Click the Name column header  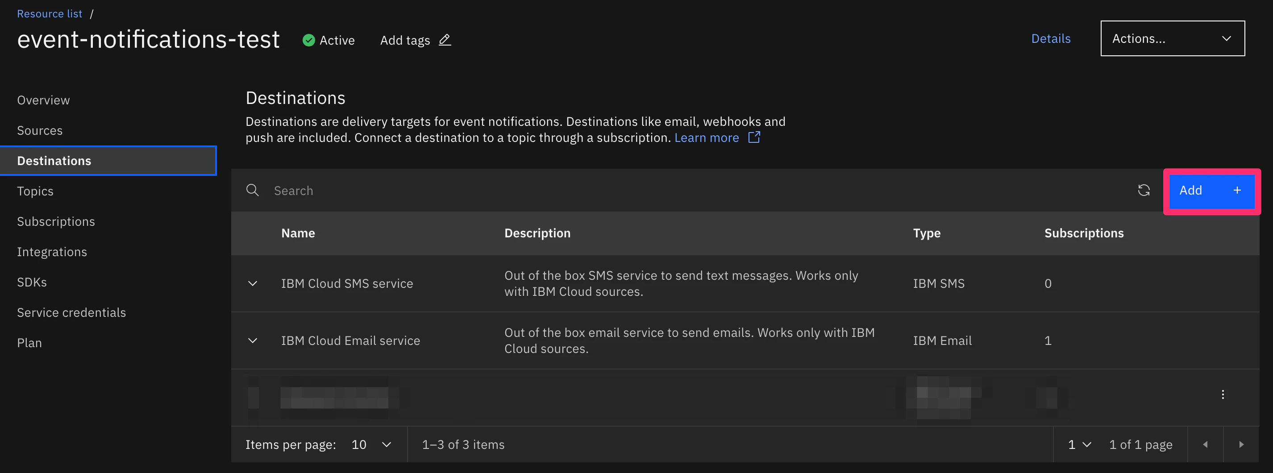pos(298,233)
